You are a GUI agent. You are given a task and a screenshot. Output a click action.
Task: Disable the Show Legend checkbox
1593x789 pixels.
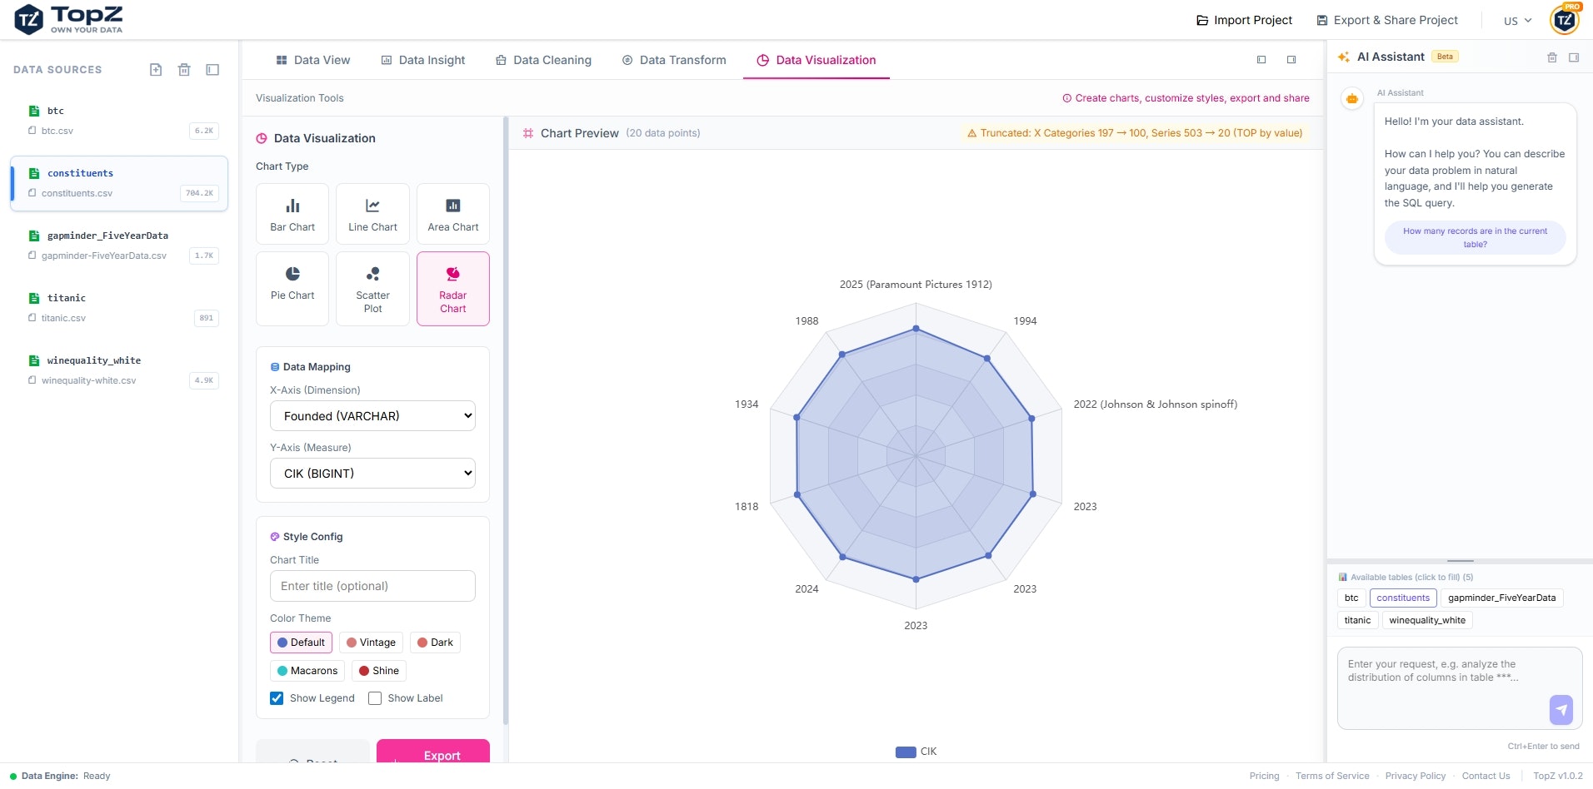(277, 698)
